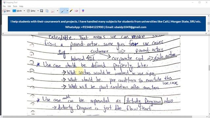
Task: Click the banner's vertical scroll up arrow
Action: (209, 16)
